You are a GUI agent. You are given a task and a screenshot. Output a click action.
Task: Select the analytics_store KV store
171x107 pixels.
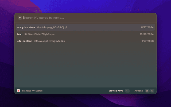26,27
